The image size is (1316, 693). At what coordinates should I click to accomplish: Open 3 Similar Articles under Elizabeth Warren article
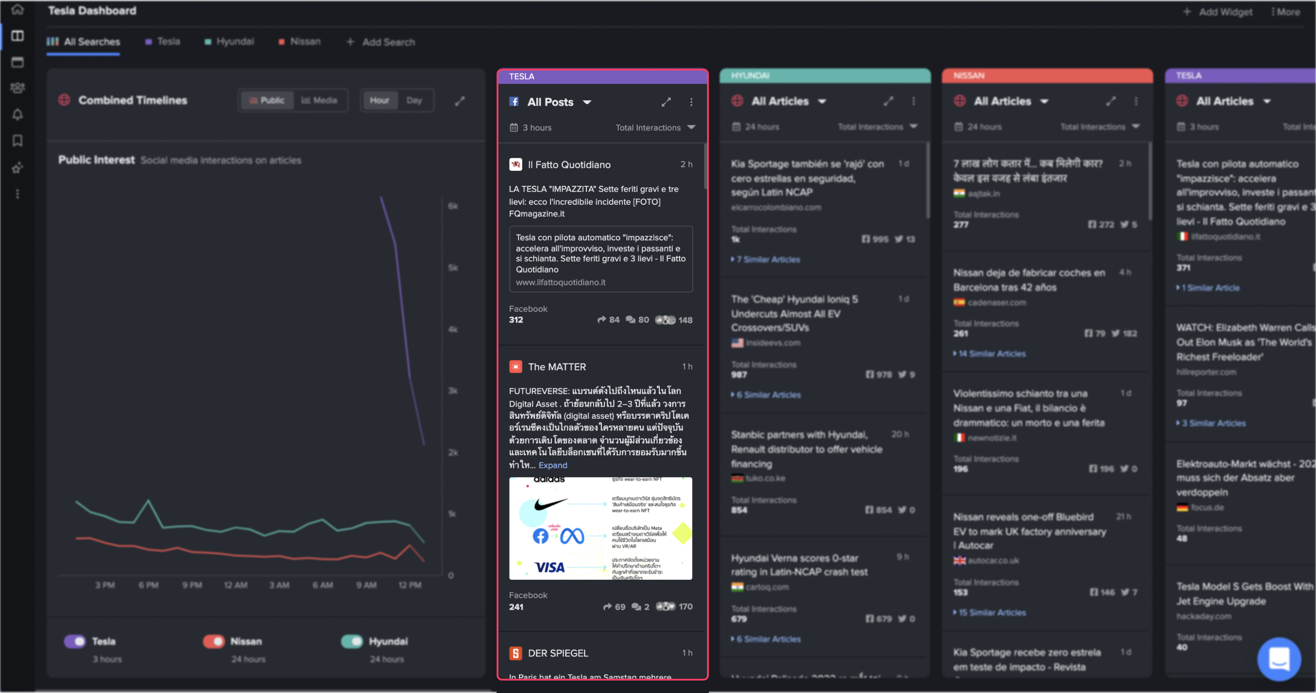coord(1211,423)
